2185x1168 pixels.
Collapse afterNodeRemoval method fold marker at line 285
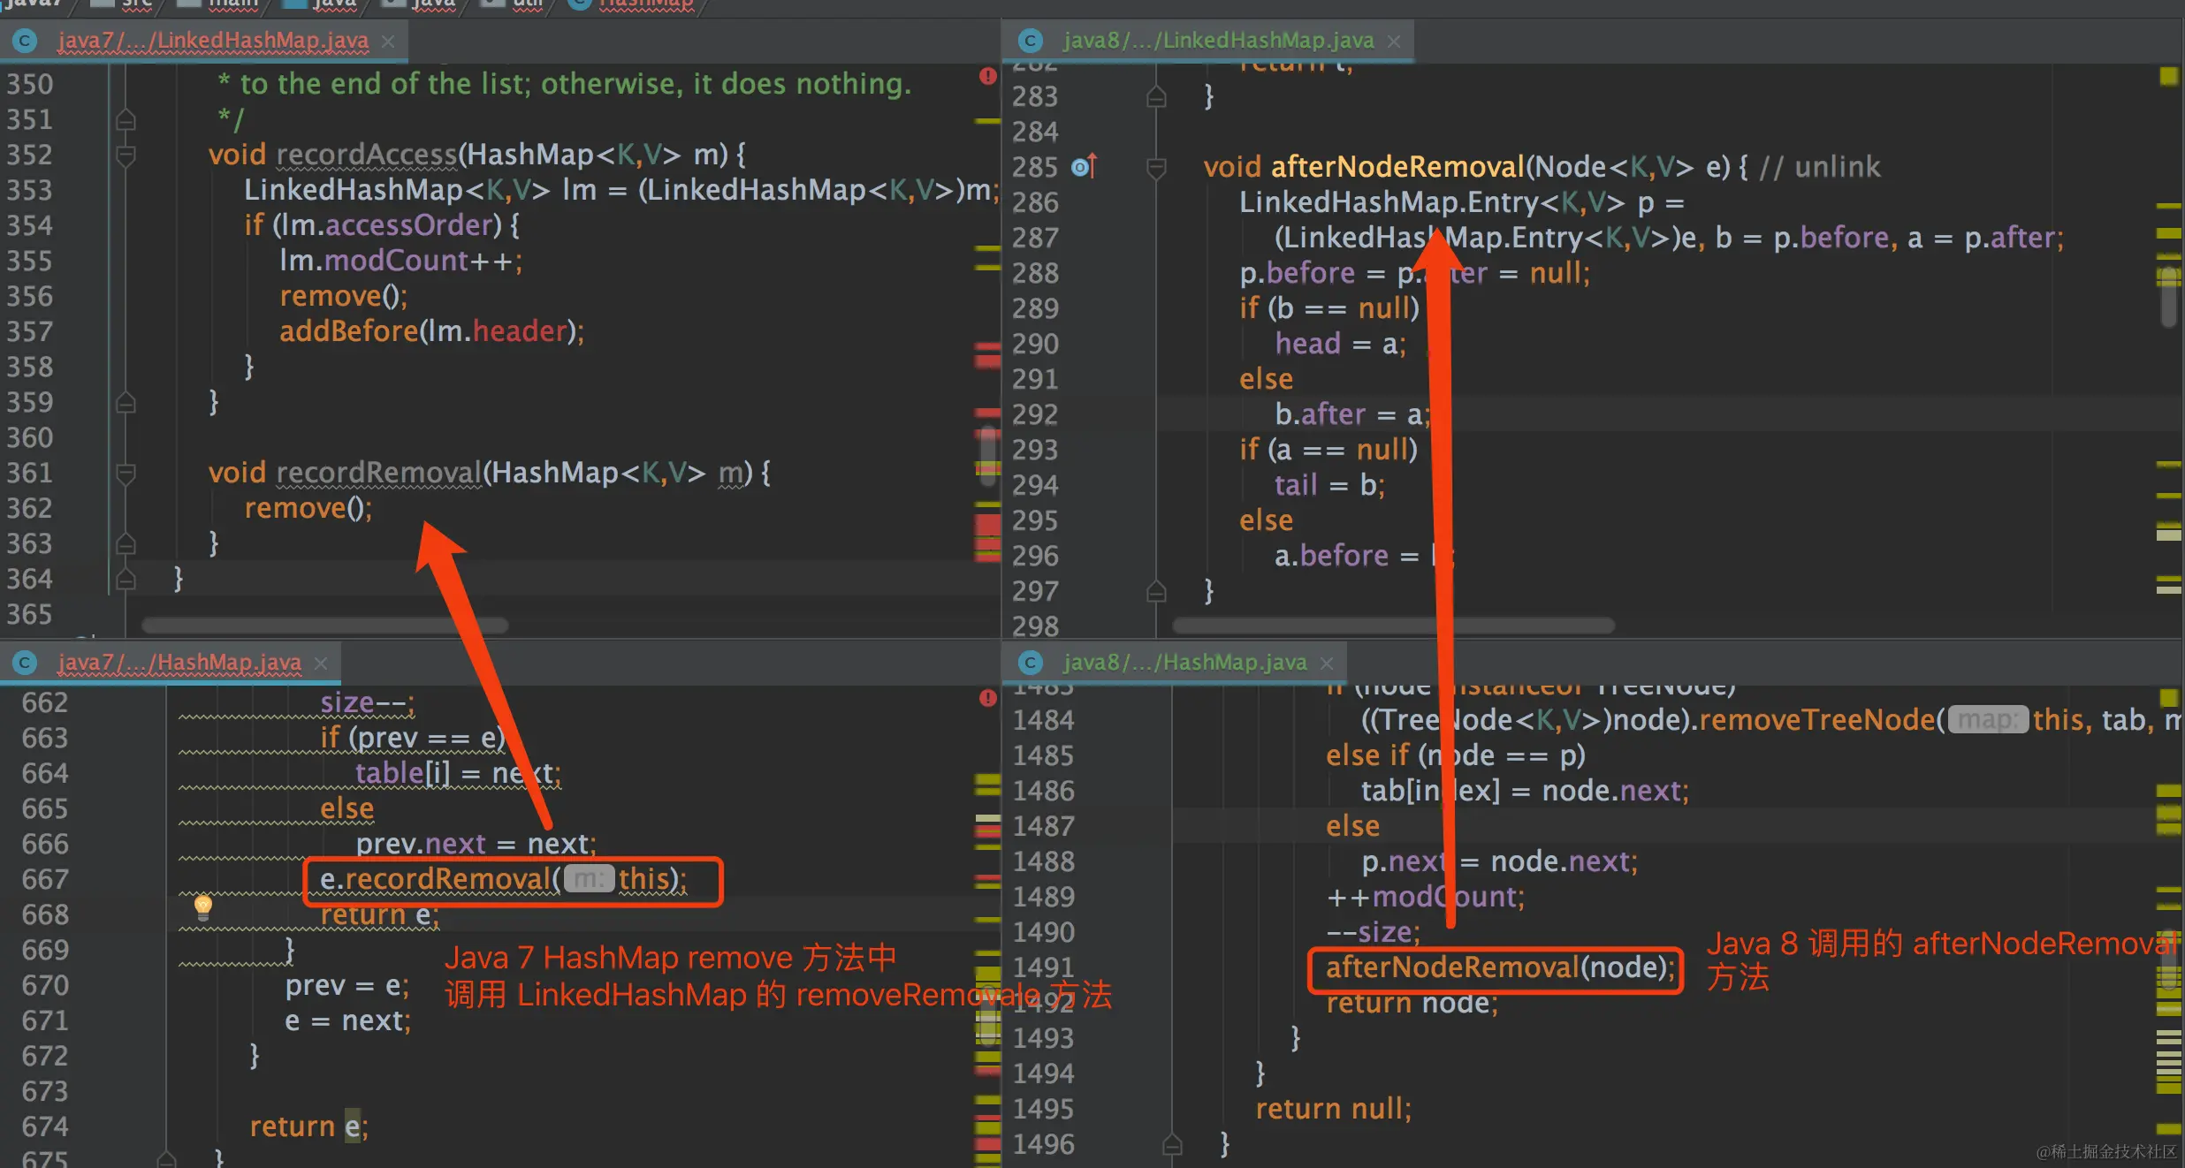tap(1155, 167)
